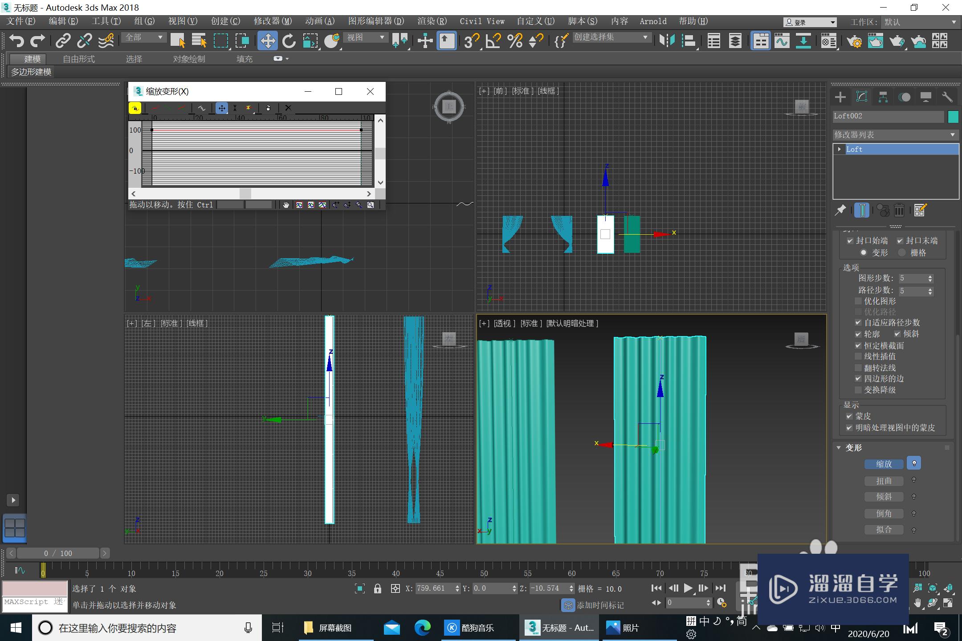This screenshot has width=962, height=641.
Task: Click Configure Modifier Sets icon
Action: click(920, 210)
